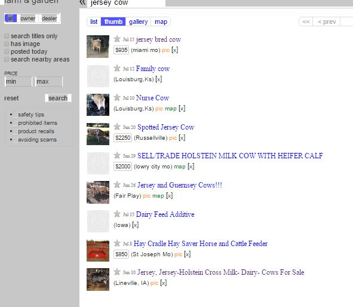Open the 'Nurse Cow' listing title
The width and height of the screenshot is (353, 307).
(x=152, y=98)
